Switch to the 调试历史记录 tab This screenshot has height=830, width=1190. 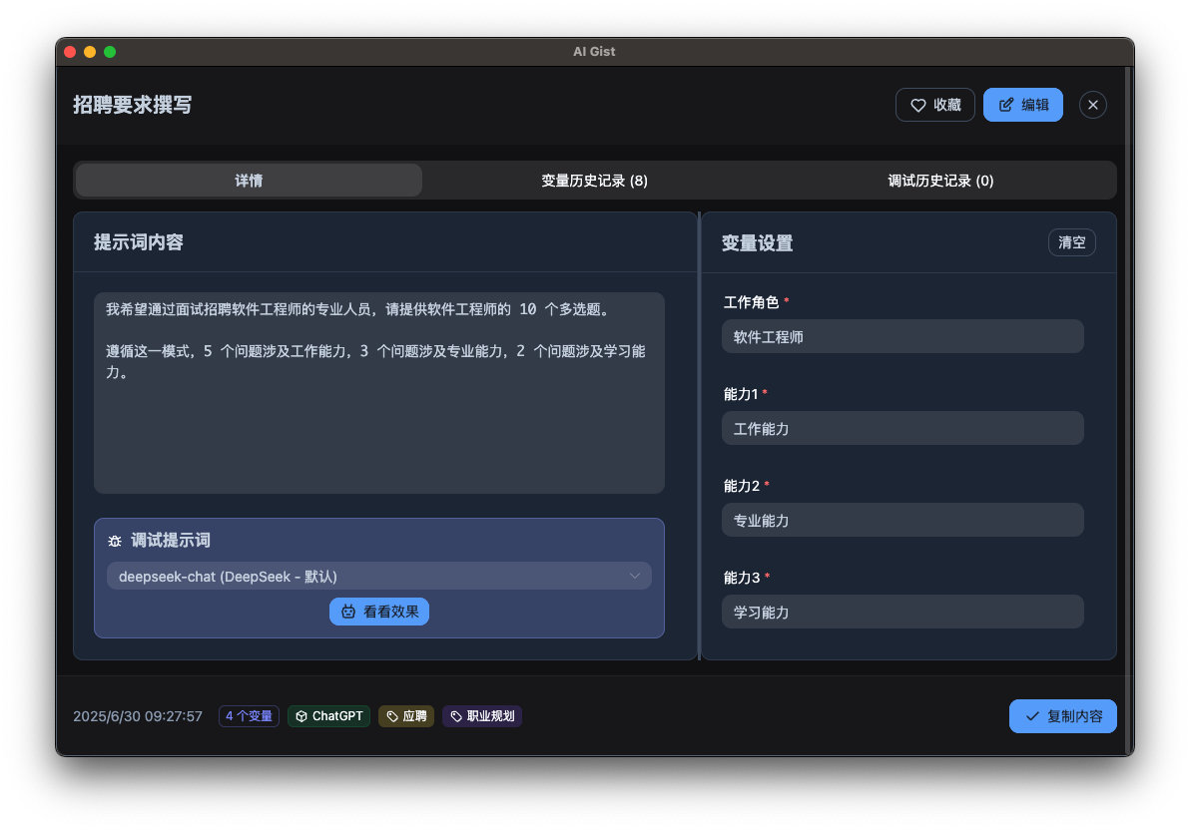(x=939, y=181)
